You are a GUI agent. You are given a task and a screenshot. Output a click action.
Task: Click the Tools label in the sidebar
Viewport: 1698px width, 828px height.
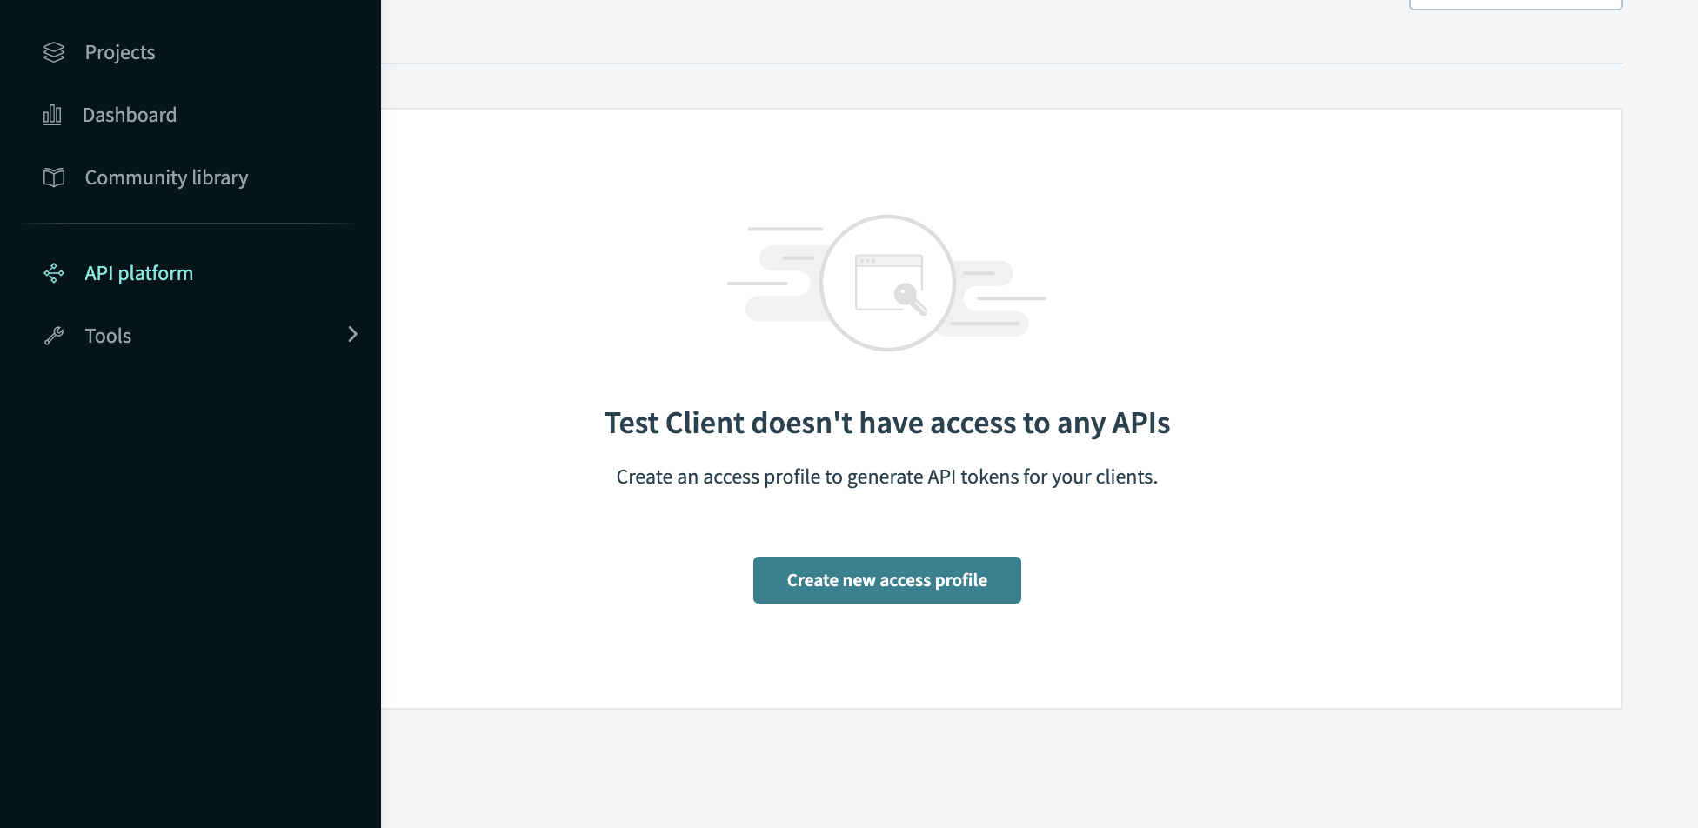click(x=107, y=335)
